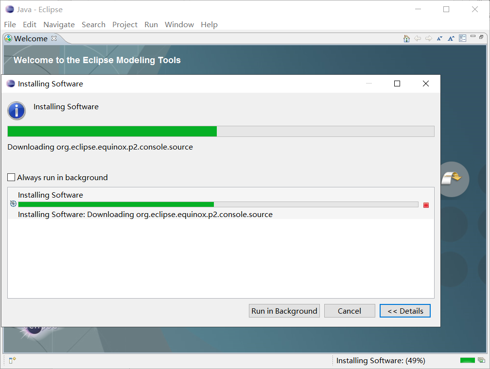Click the Navigate Forward arrow in Welcome toolbar

429,38
